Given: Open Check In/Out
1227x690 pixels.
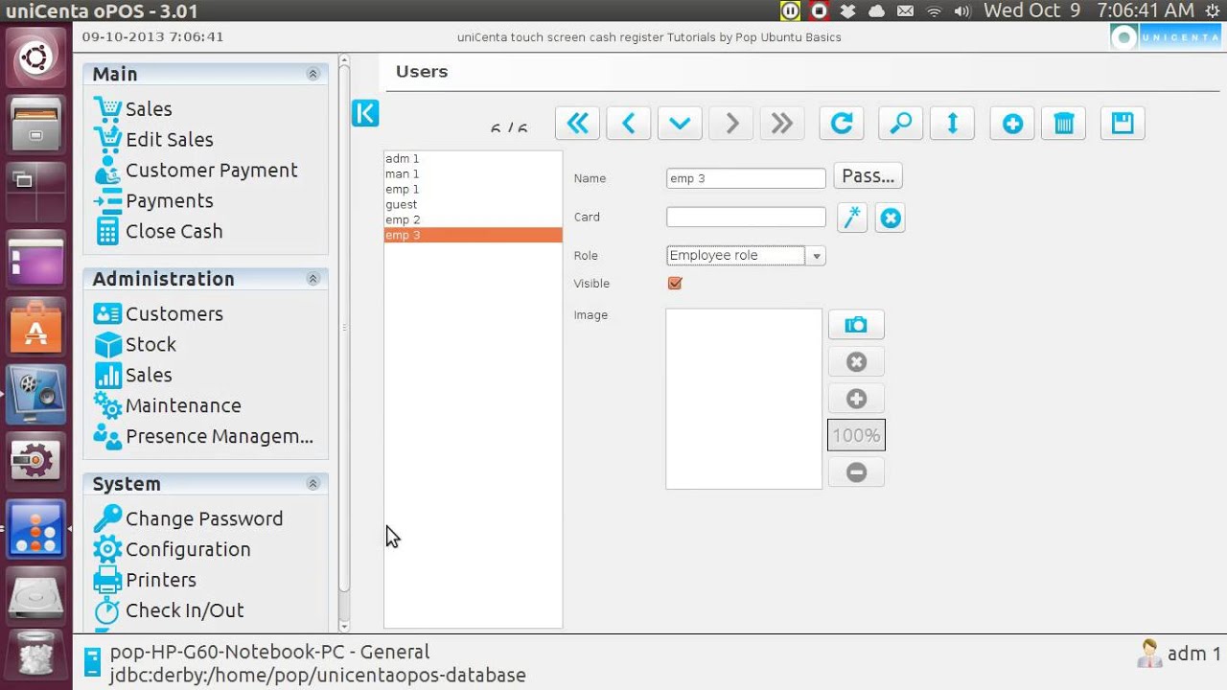Looking at the screenshot, I should pos(169,611).
